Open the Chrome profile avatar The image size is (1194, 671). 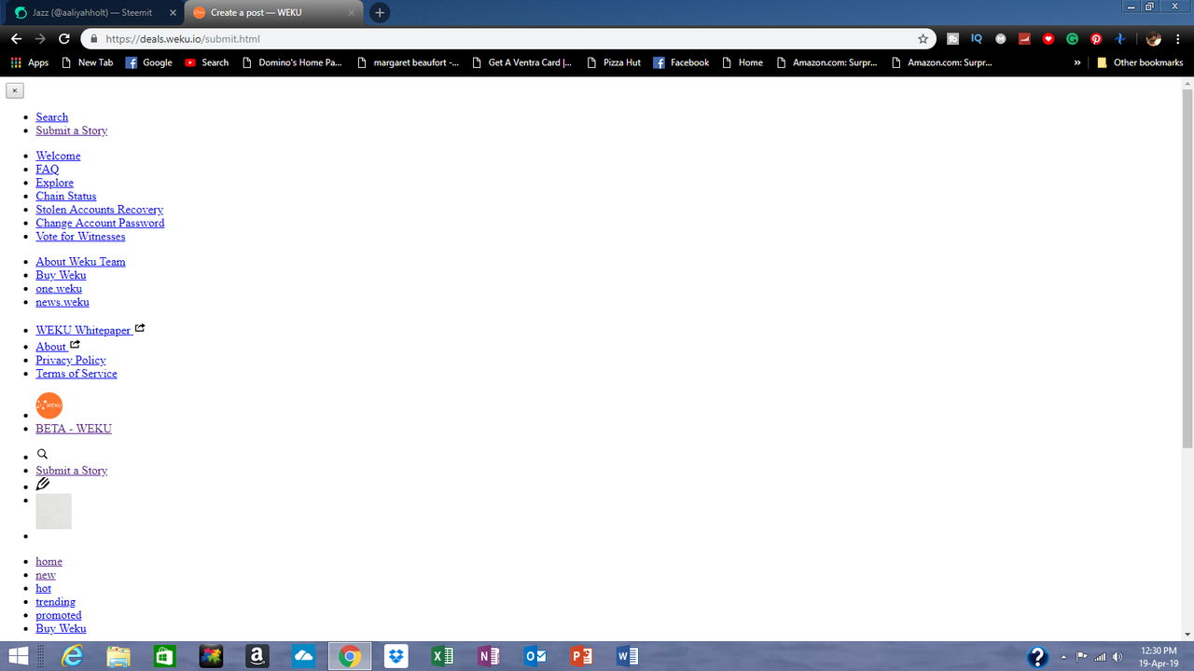[x=1154, y=39]
